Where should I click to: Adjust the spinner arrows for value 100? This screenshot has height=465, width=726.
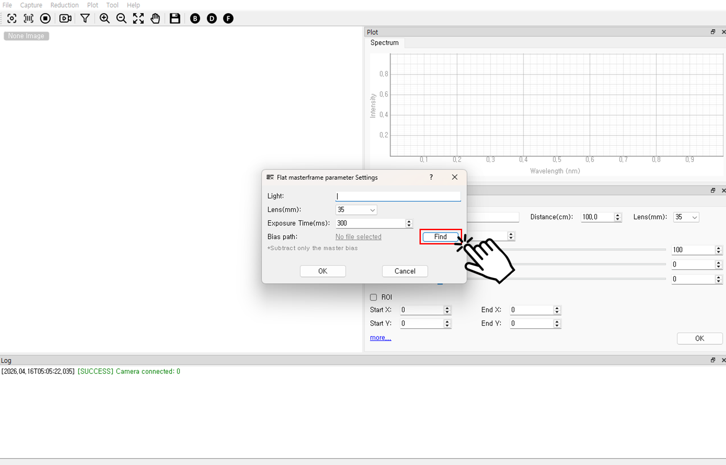tap(719, 250)
